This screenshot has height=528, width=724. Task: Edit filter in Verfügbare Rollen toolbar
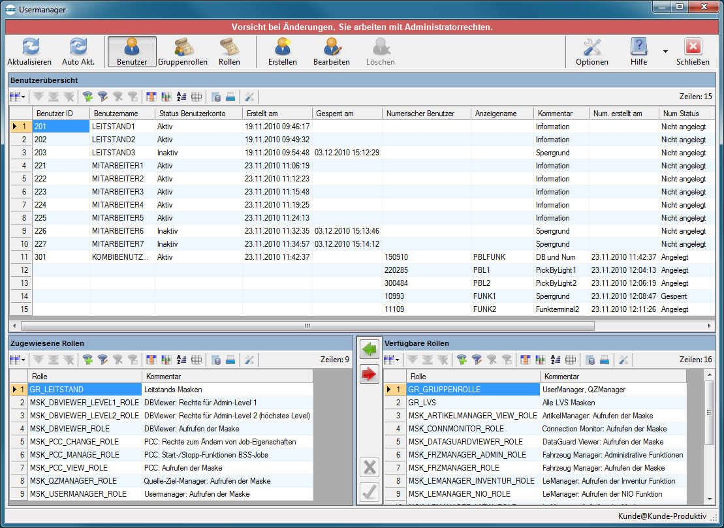tap(477, 360)
